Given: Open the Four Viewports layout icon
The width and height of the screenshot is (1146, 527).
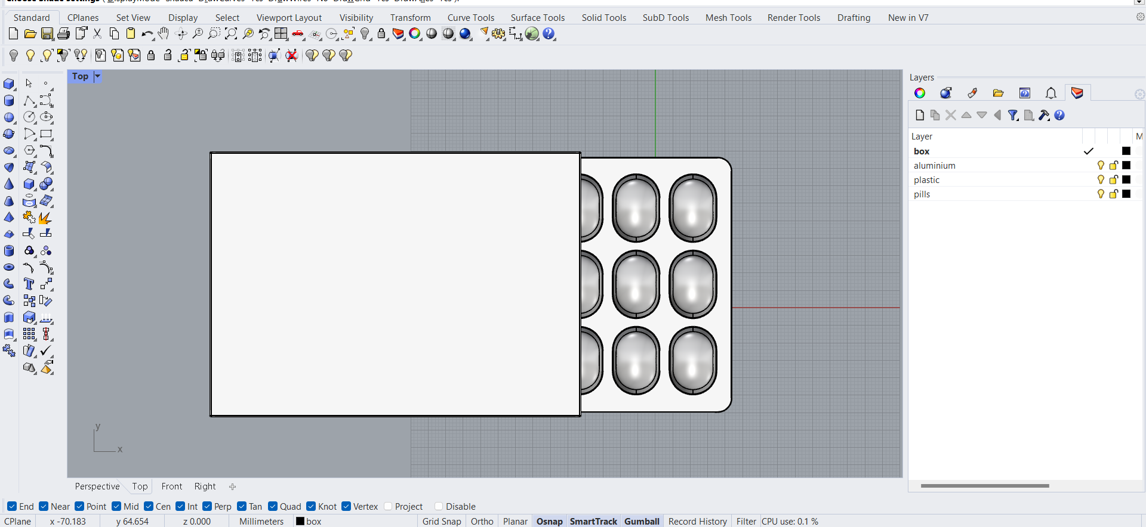Looking at the screenshot, I should pos(281,34).
